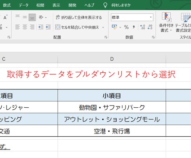
Task: Switch to the 表示 tab
Action: point(56,5)
